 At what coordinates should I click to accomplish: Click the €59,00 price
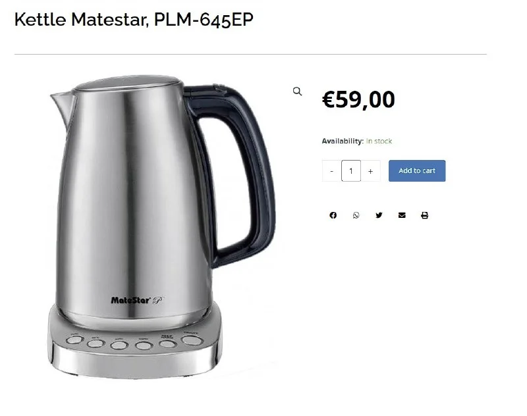(x=358, y=99)
